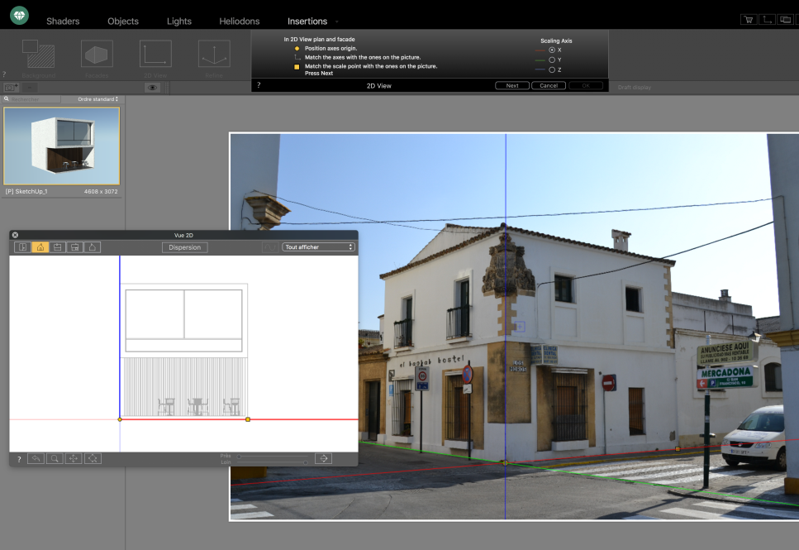This screenshot has height=550, width=799.
Task: Click the yellow origin point in Vue 2D
Action: coord(120,419)
